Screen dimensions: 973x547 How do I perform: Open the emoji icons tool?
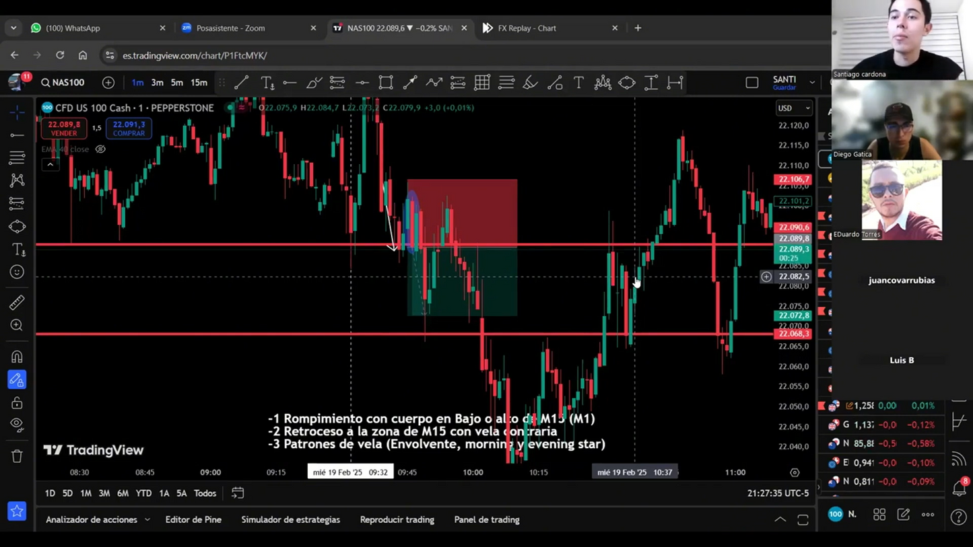[x=17, y=272]
